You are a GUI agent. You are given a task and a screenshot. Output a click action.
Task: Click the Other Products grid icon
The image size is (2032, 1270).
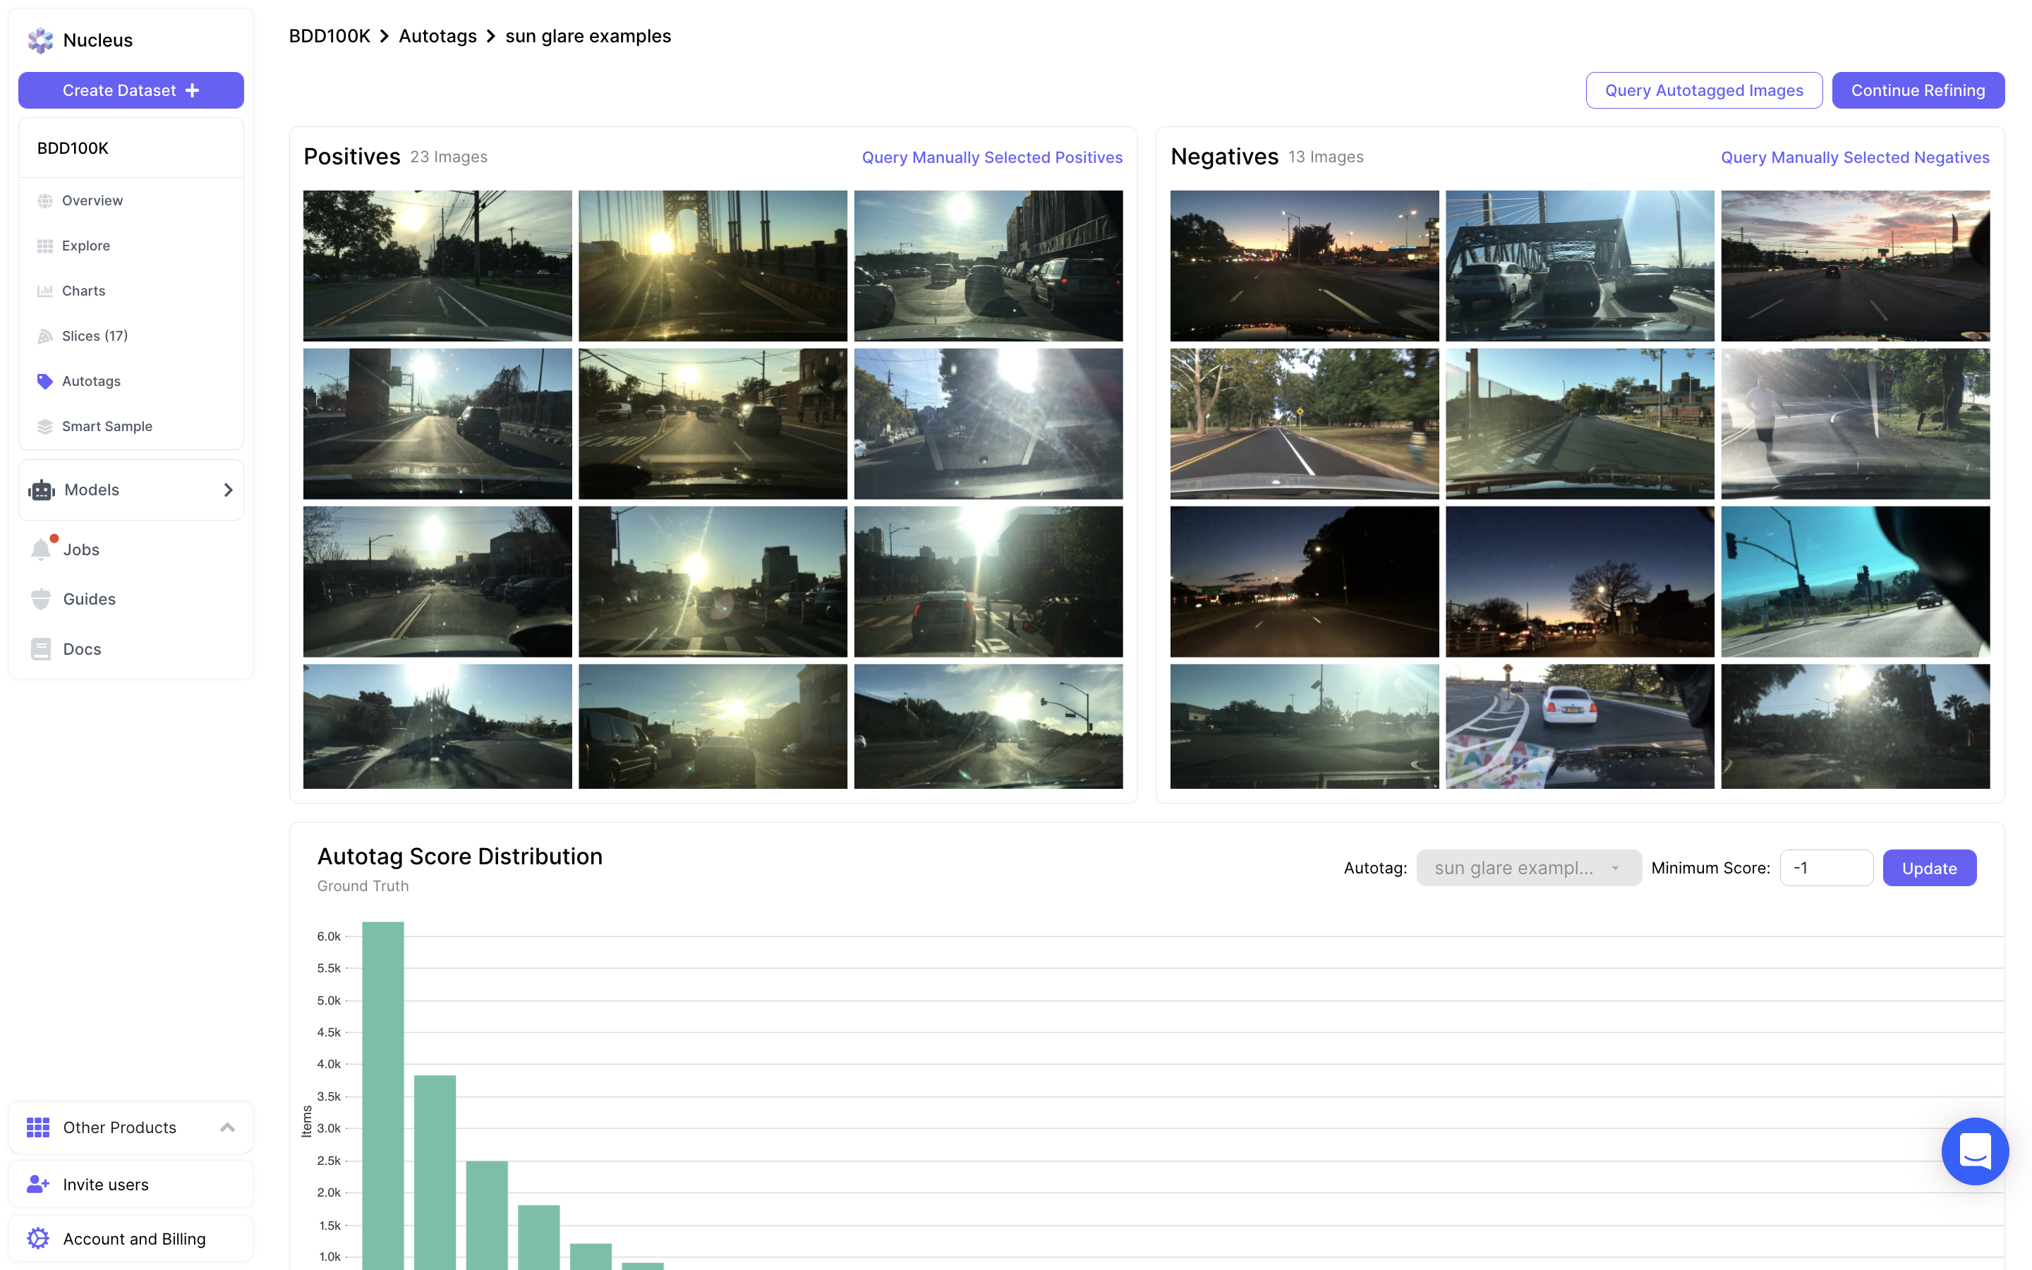(x=38, y=1127)
